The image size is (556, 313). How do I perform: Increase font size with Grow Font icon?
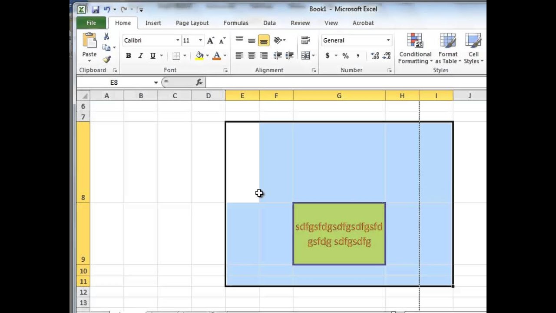point(211,40)
